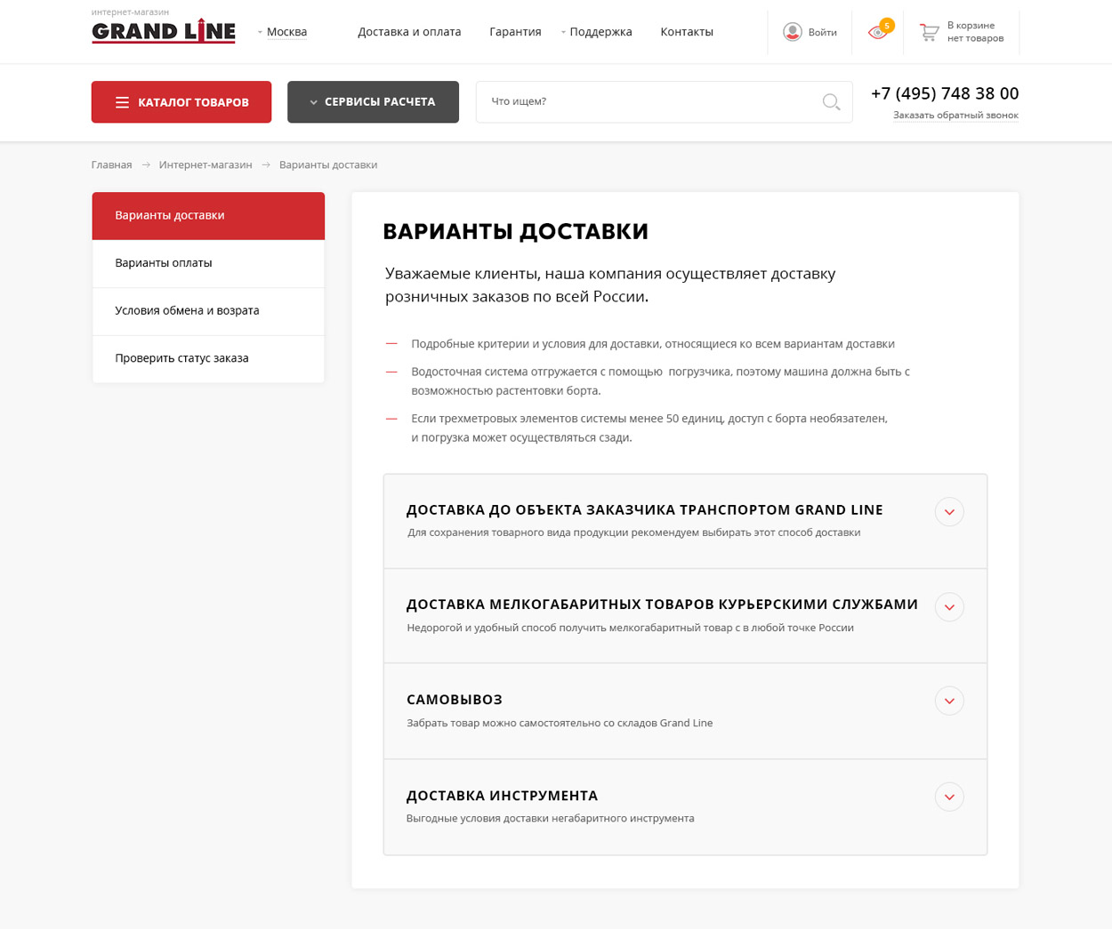Click the Каталог товаров button
1112x929 pixels.
(181, 101)
